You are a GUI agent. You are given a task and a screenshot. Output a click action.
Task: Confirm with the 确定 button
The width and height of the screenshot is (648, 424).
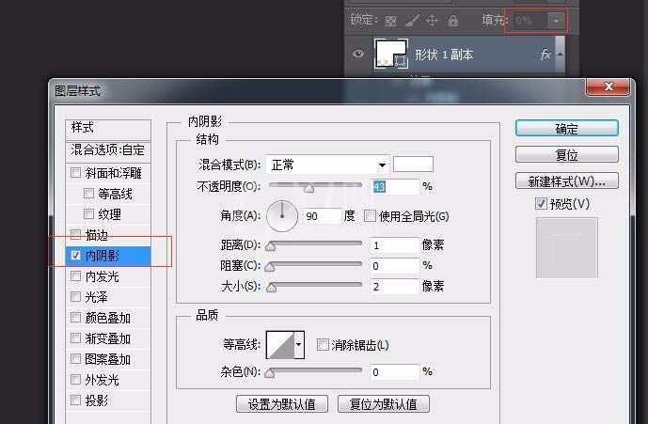[x=566, y=129]
